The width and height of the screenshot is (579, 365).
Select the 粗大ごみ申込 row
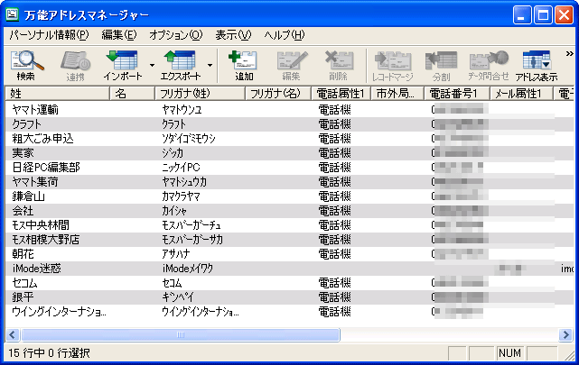pyautogui.click(x=289, y=139)
